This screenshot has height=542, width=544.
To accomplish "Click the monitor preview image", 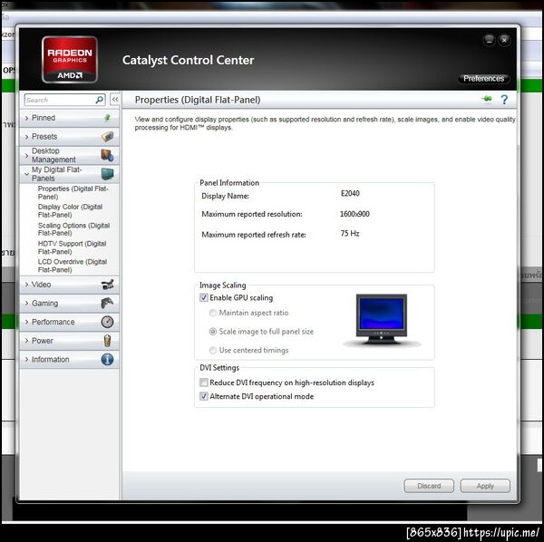I will [382, 320].
